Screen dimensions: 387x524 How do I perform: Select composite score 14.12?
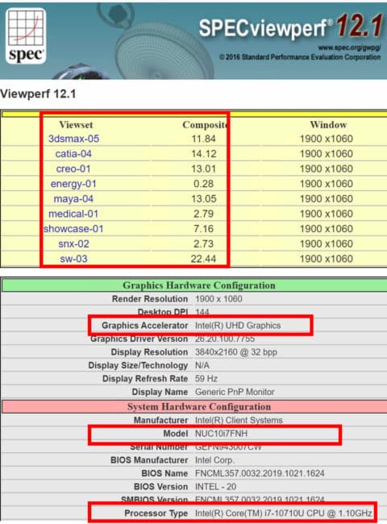(x=203, y=154)
